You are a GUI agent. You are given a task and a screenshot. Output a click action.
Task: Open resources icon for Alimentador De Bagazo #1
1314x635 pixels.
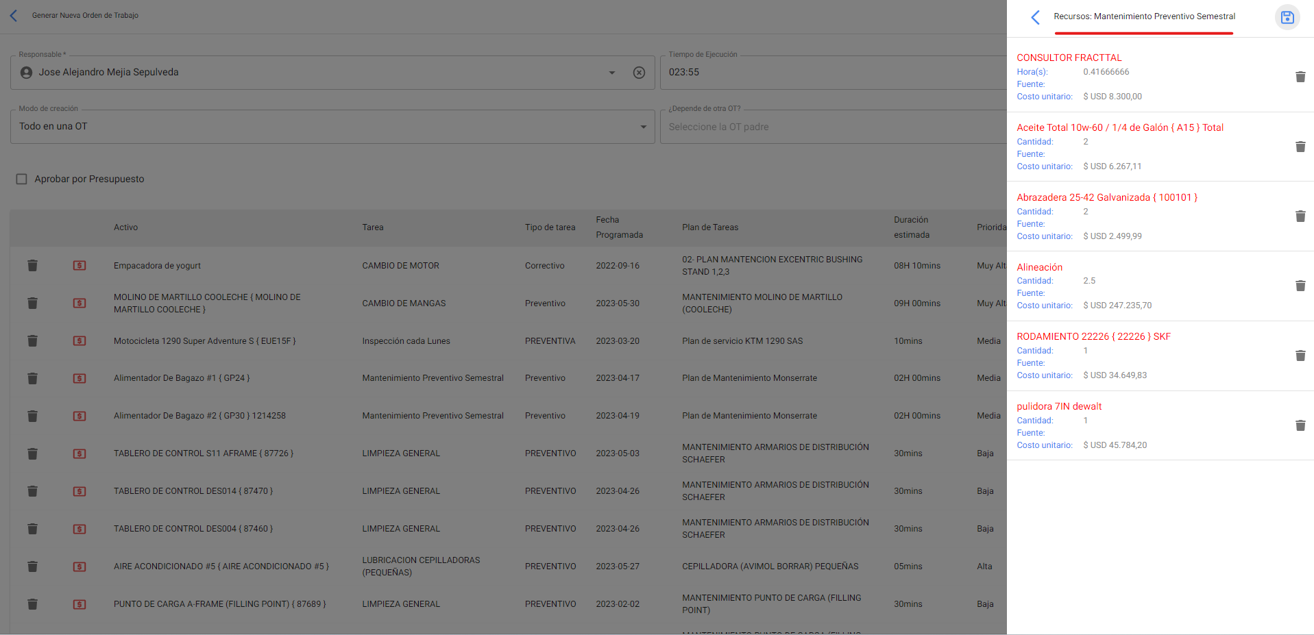(80, 378)
